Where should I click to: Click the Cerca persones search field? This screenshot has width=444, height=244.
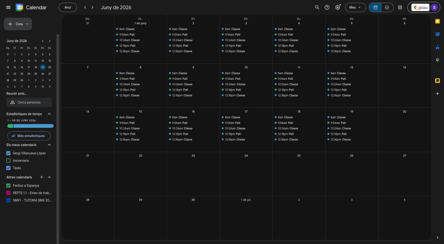click(29, 102)
